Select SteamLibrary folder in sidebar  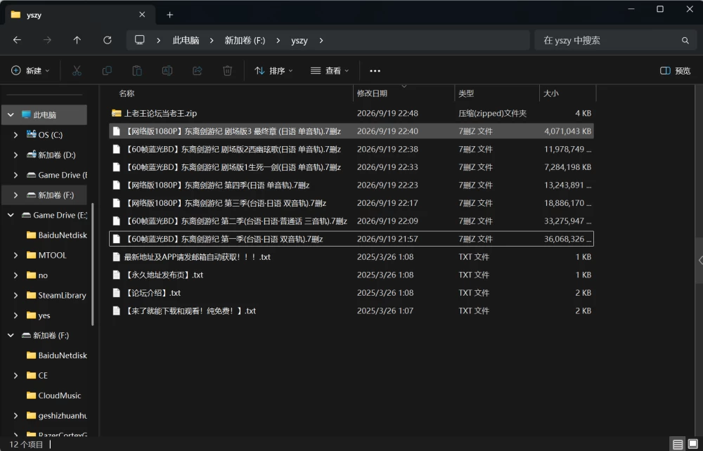pos(56,295)
